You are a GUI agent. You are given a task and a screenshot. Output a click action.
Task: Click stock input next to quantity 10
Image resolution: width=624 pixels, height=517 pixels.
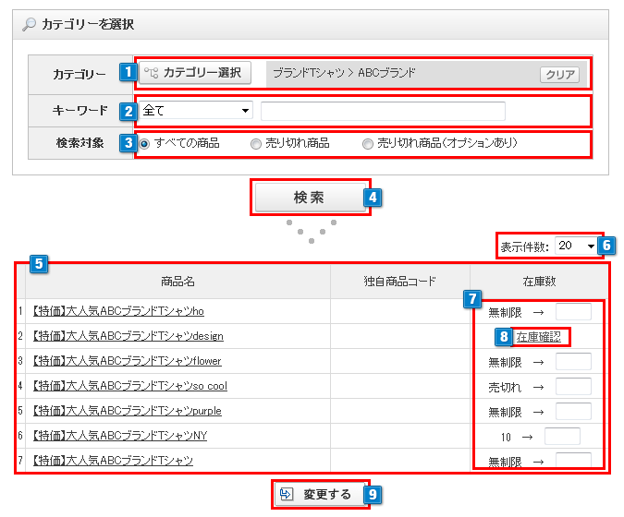click(x=562, y=436)
